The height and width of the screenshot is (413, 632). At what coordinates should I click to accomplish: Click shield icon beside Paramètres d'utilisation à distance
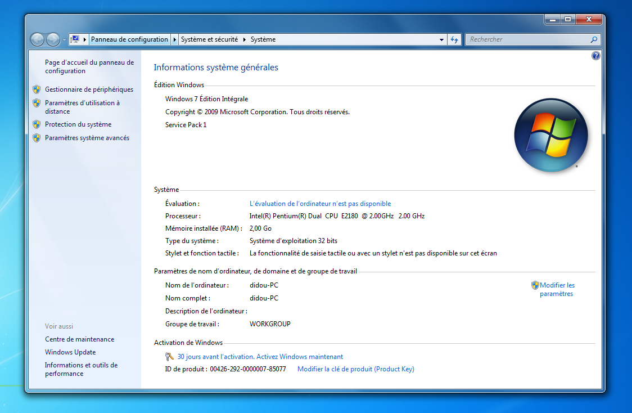coord(37,103)
